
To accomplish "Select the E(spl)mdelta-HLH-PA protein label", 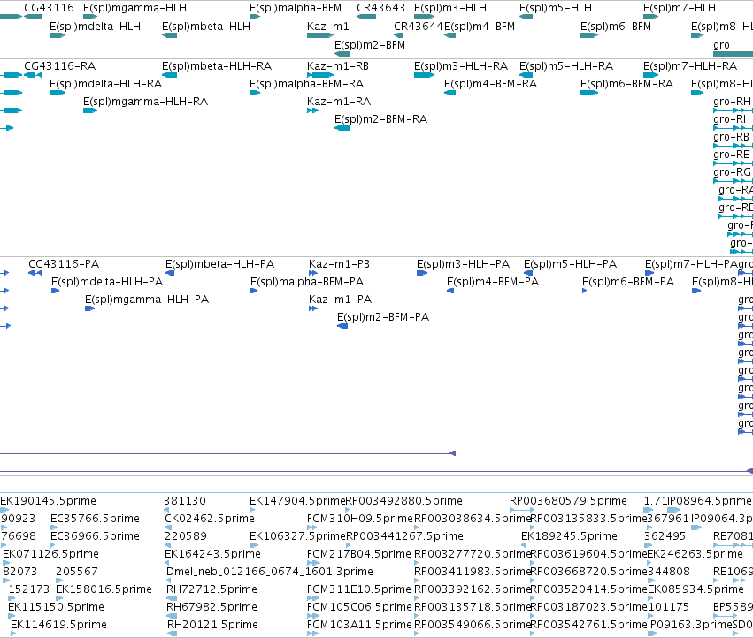I will pyautogui.click(x=107, y=282).
